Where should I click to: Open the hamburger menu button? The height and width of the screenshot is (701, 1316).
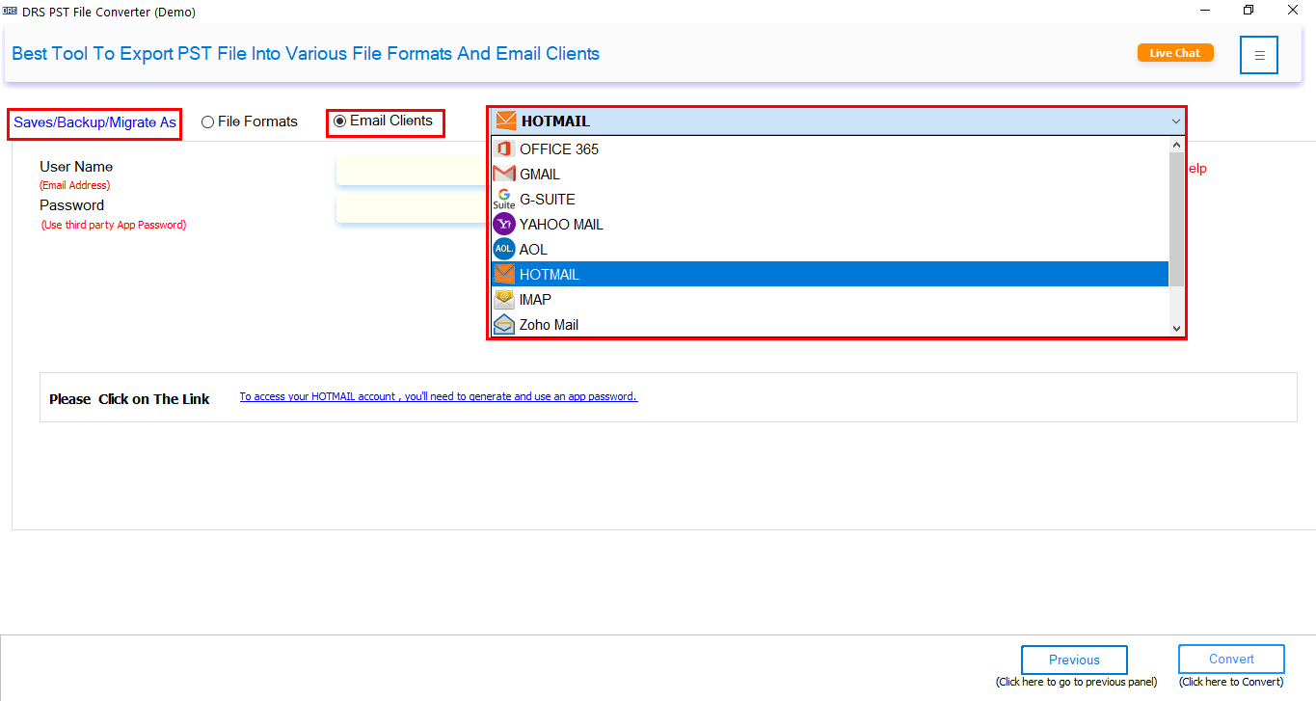1259,55
